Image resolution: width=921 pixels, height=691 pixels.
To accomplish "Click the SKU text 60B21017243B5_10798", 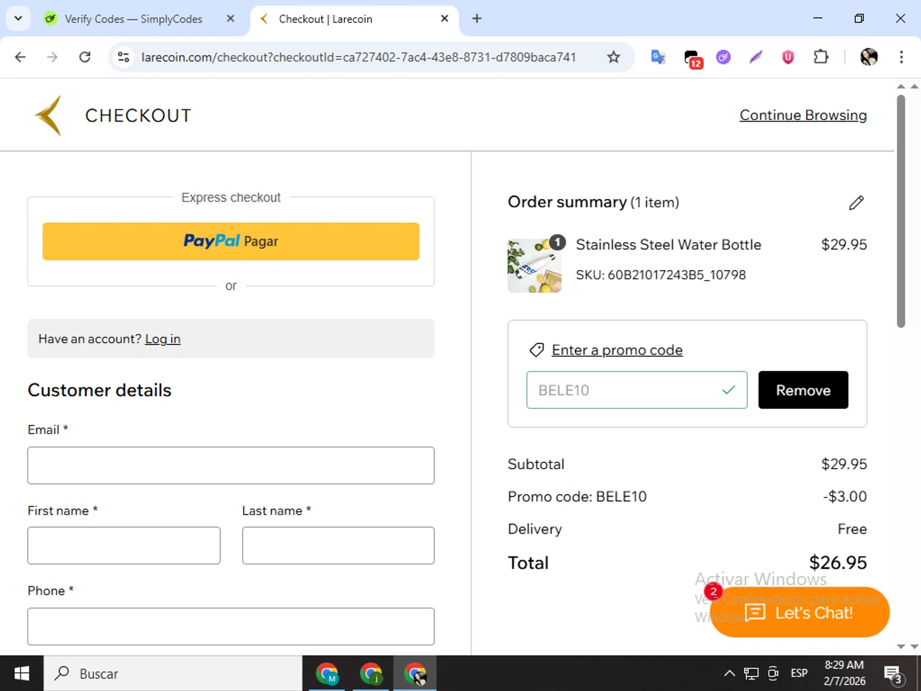I will (661, 275).
